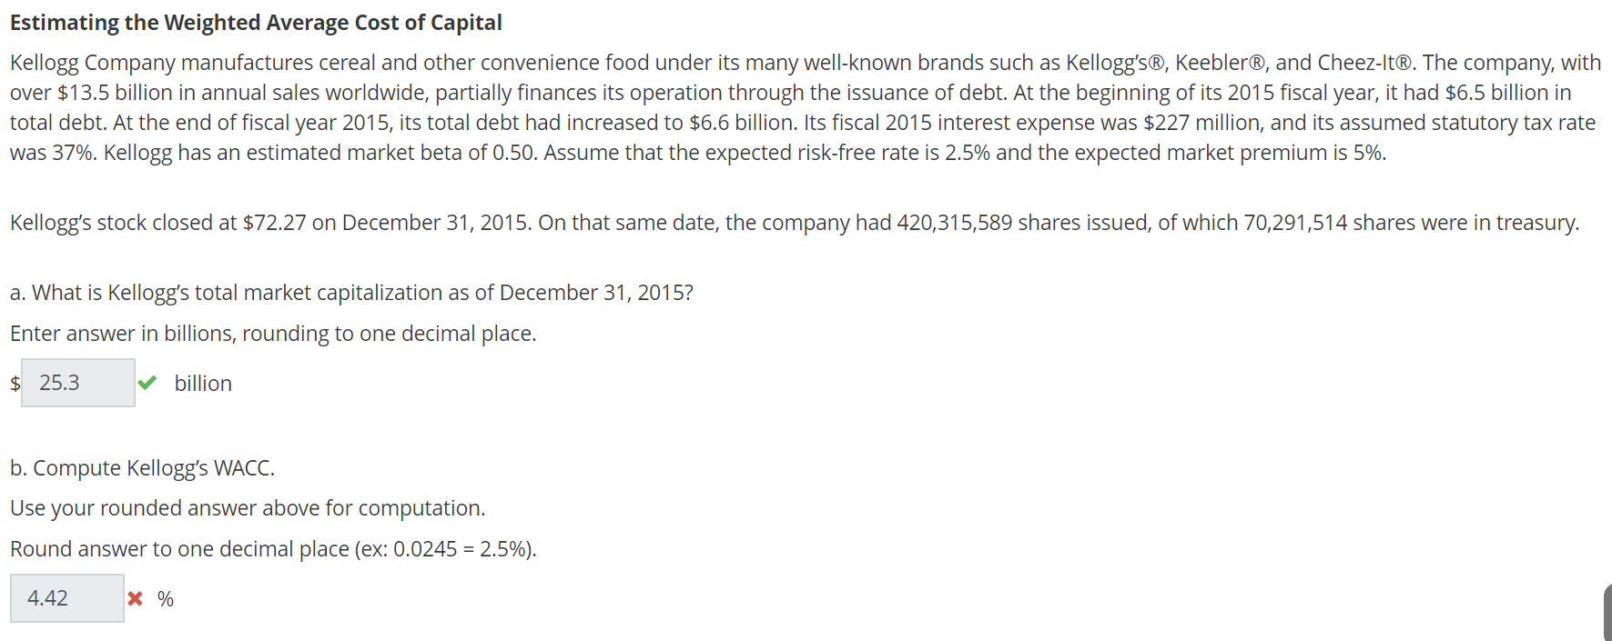This screenshot has width=1612, height=641.
Task: Click the 'billion' label after the checkmark
Action: 202,383
